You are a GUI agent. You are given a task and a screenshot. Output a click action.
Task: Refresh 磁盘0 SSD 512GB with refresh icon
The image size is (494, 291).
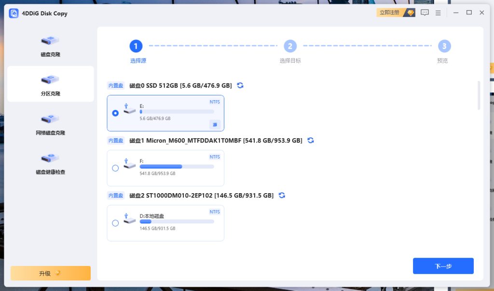[x=240, y=85]
